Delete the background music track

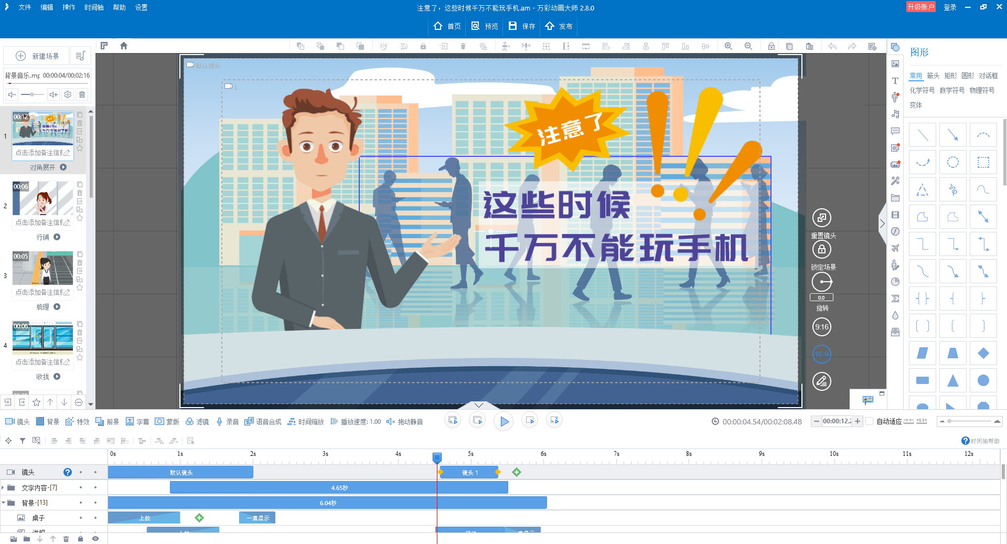82,94
